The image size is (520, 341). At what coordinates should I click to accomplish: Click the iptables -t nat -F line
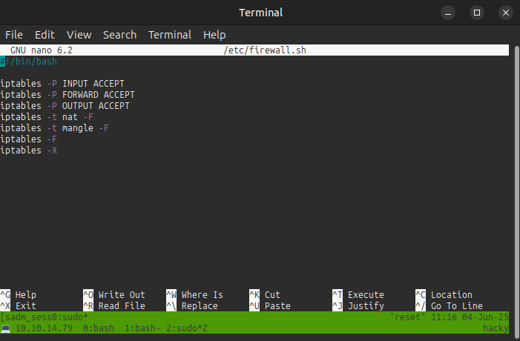46,117
